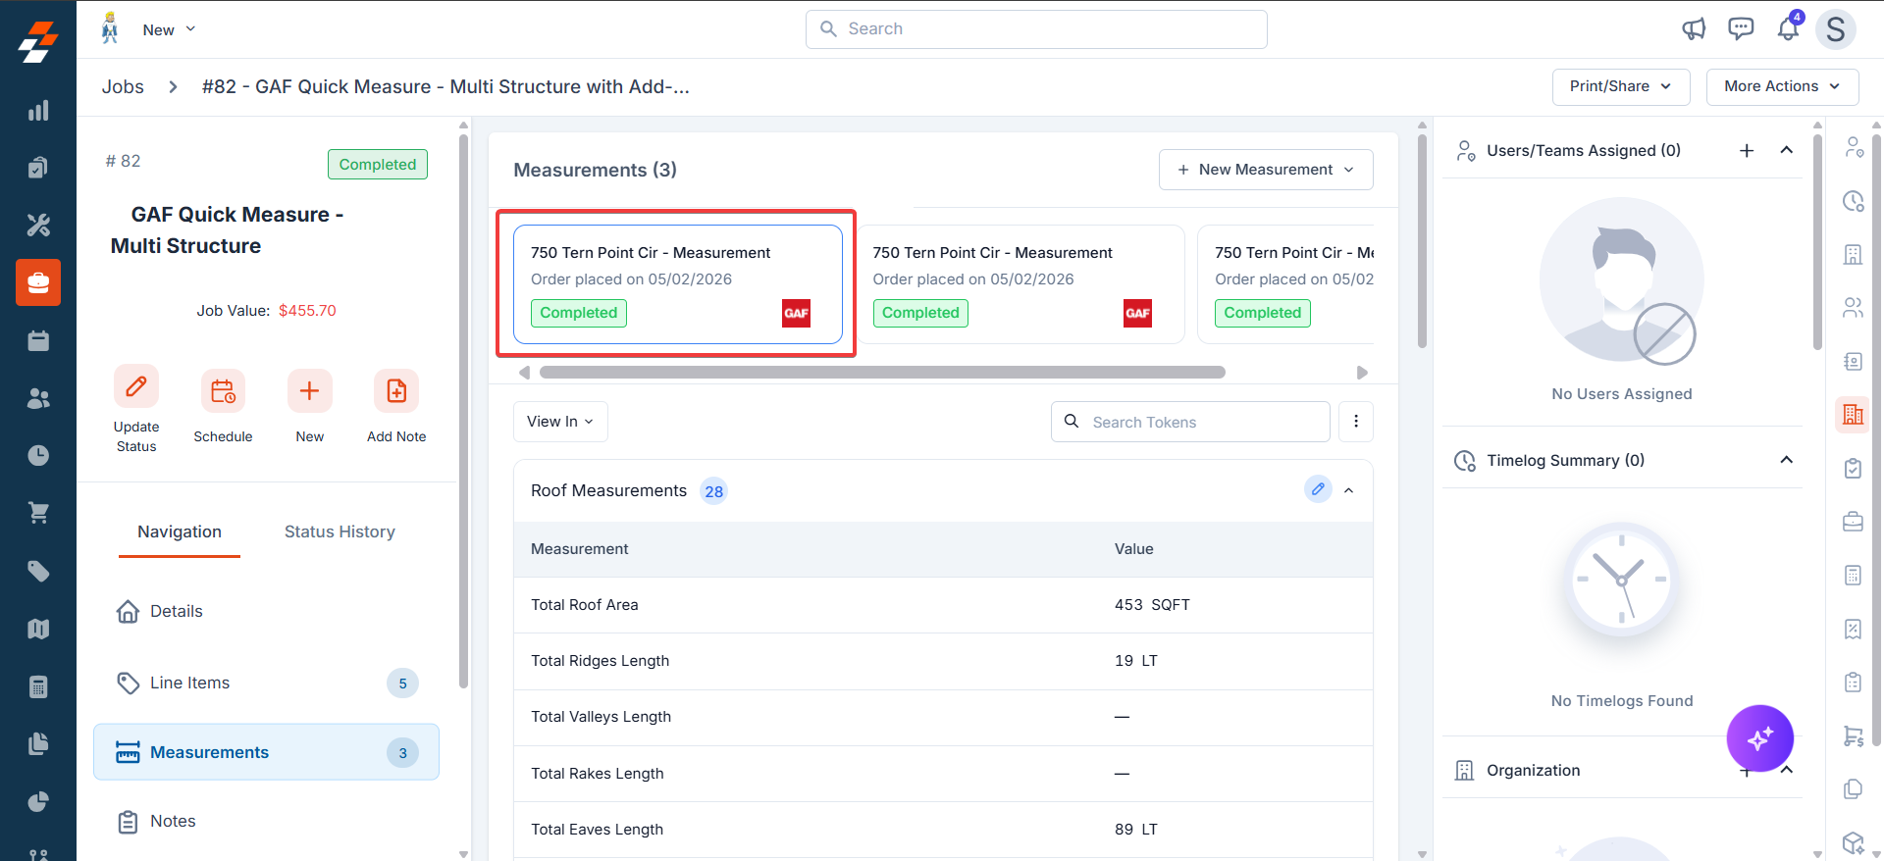Select the first 750 Tern Point Cir measurement card
The height and width of the screenshot is (861, 1884).
pyautogui.click(x=678, y=284)
